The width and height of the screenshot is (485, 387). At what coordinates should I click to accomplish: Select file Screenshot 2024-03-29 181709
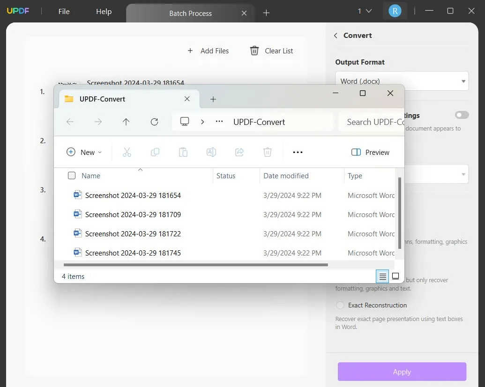[x=133, y=214]
